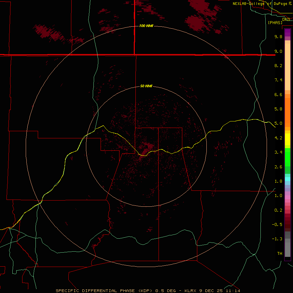The image size is (293, 293).
Task: Pick the bright orange colorbar band
Action: pos(287,112)
